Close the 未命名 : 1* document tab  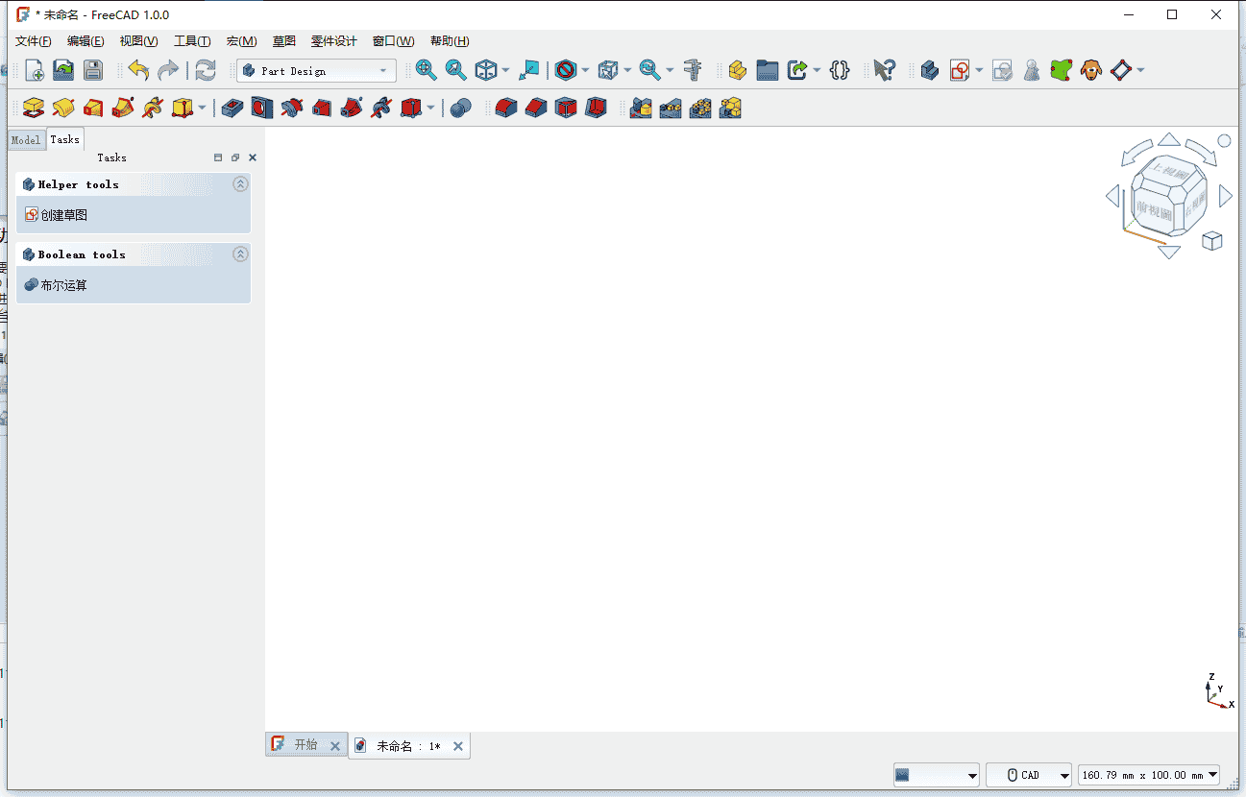458,746
